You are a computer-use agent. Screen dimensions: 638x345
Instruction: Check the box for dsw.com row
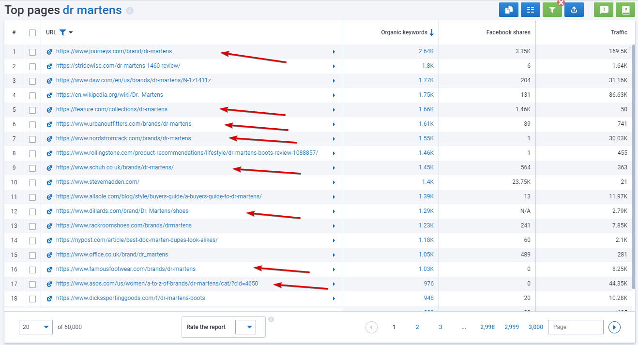[32, 81]
